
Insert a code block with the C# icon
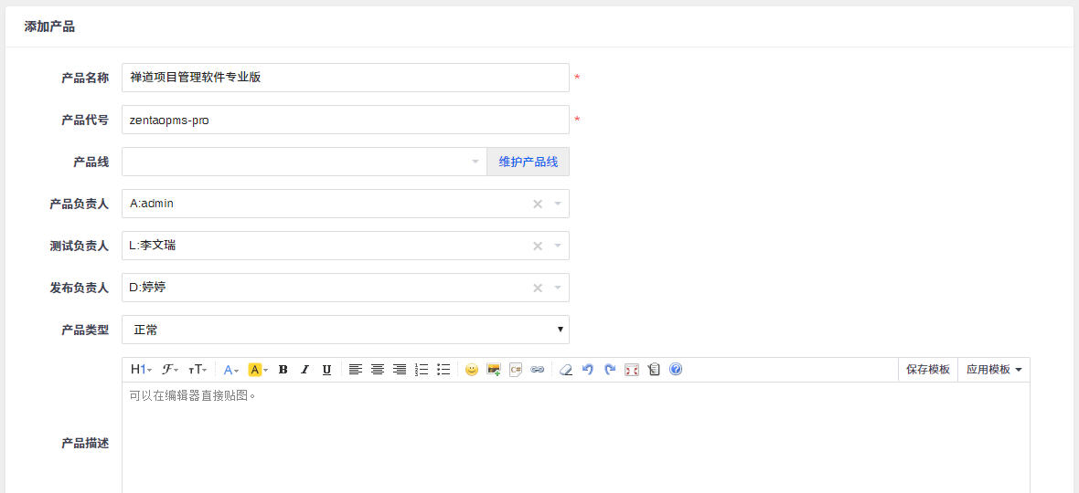[x=516, y=370]
